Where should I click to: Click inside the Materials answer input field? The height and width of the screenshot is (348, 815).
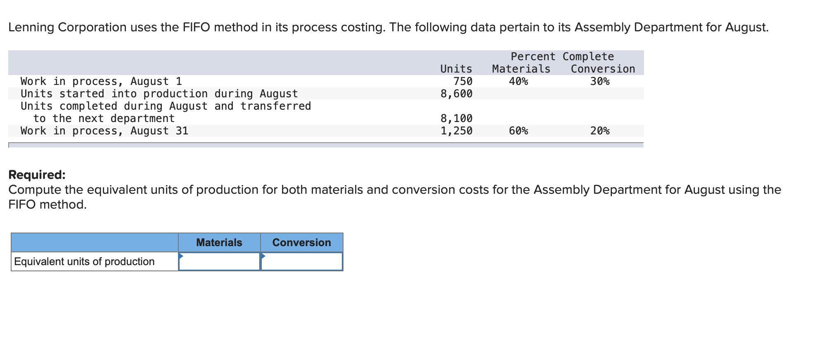pos(221,261)
